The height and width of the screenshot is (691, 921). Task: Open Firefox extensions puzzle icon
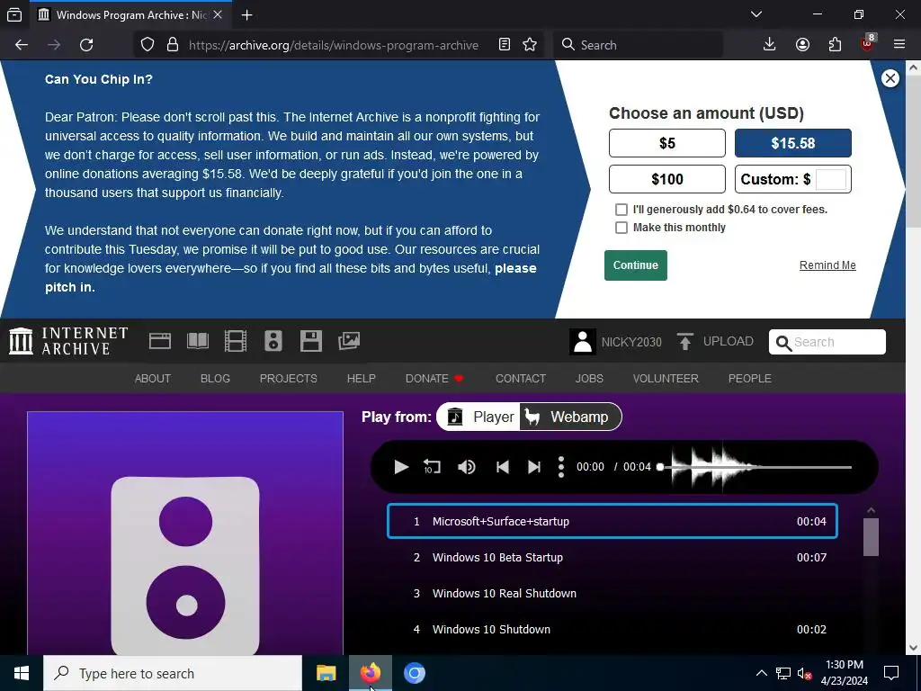click(x=835, y=45)
